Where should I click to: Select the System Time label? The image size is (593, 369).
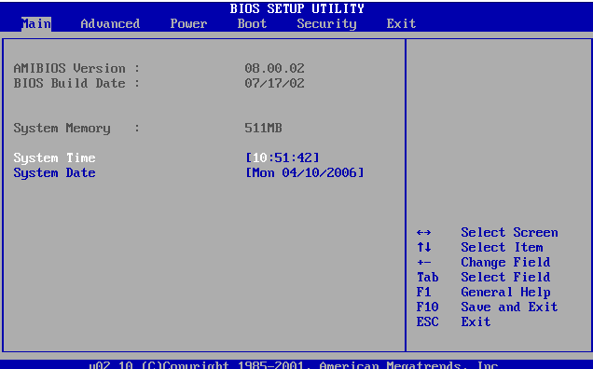54,158
